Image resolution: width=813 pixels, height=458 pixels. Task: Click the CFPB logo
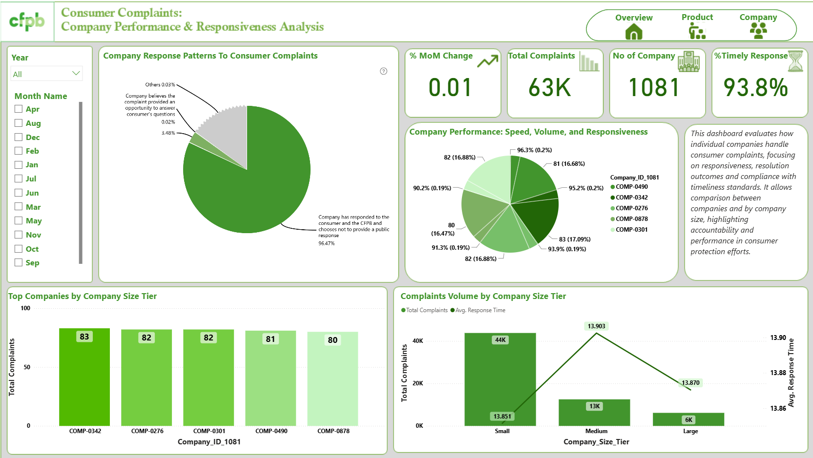[x=27, y=21]
